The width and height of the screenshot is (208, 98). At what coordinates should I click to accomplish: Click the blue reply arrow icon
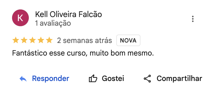[x=23, y=79]
